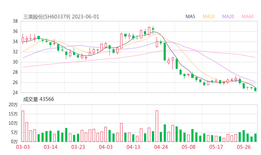Select the 05-08 date on the x-axis
Image resolution: width=261 pixels, height=155 pixels.
188,147
